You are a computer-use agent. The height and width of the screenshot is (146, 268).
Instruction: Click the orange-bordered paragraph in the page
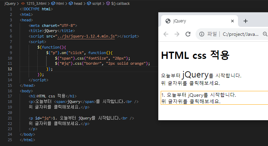[214, 98]
